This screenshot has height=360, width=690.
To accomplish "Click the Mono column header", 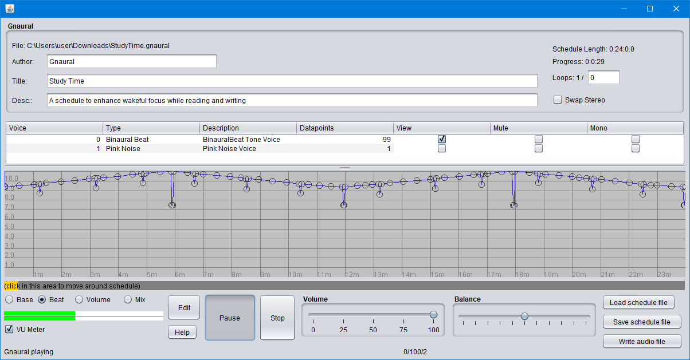I will pyautogui.click(x=636, y=128).
